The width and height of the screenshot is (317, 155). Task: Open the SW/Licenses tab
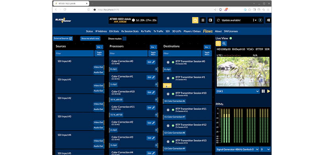(x=231, y=31)
